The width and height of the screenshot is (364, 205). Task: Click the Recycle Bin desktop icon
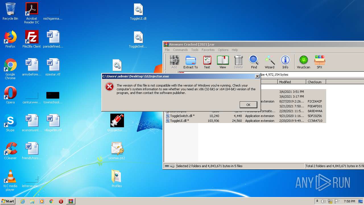(10, 12)
